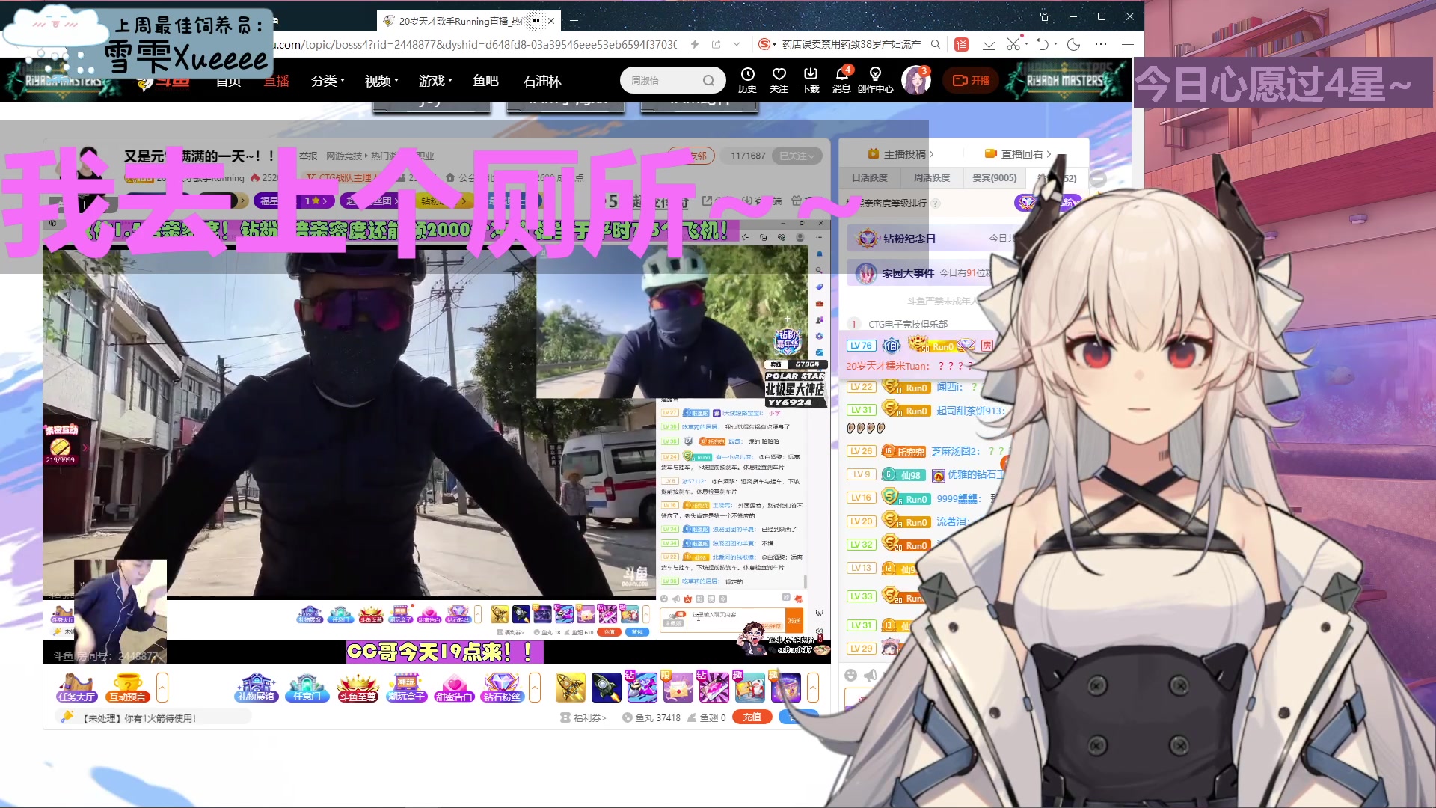
Task: Open 任意门 icon
Action: click(x=307, y=688)
